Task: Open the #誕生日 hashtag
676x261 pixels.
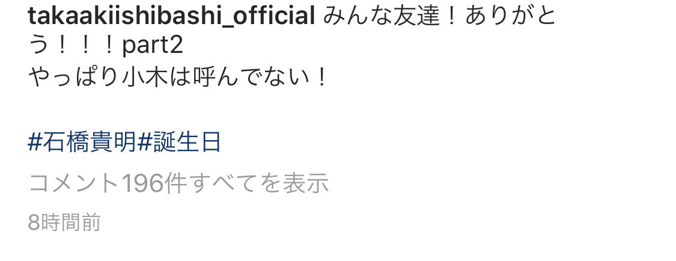Action: (x=179, y=143)
